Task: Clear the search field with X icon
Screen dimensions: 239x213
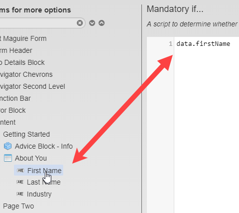Action: (80, 23)
